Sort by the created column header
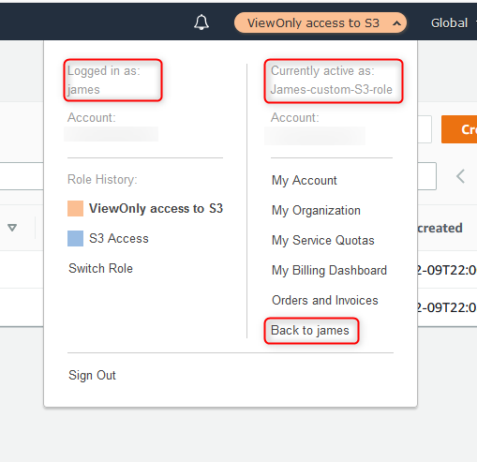The image size is (477, 462). (440, 228)
